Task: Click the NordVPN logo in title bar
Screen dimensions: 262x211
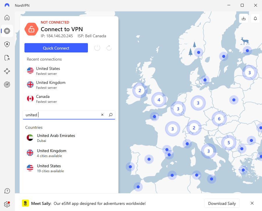Action: pyautogui.click(x=7, y=5)
